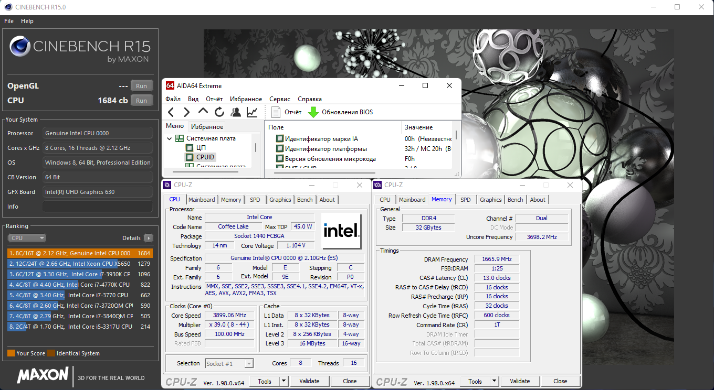
Task: Open the CPU ranking dropdown in Cinebench
Action: [28, 238]
